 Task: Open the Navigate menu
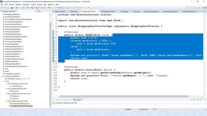(26, 5)
